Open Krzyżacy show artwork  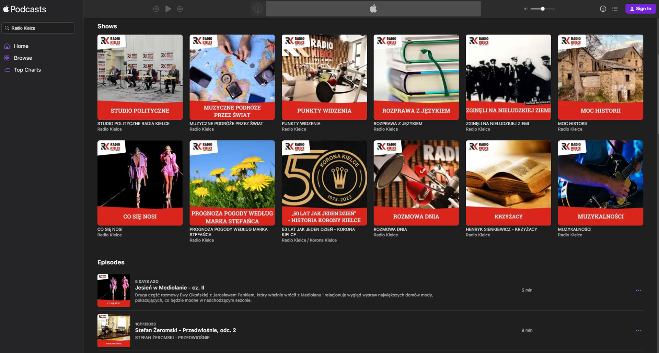click(508, 183)
